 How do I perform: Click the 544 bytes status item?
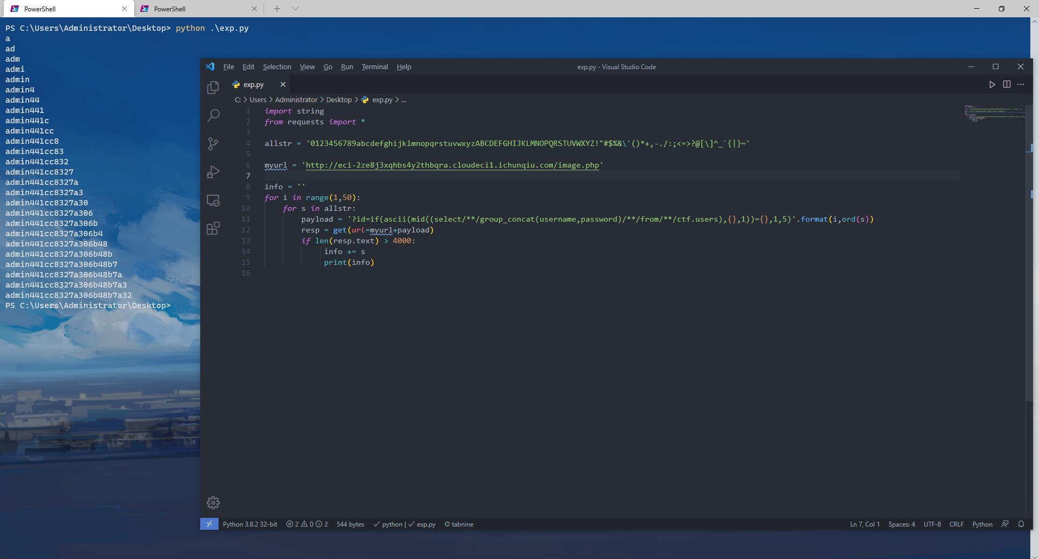(350, 524)
